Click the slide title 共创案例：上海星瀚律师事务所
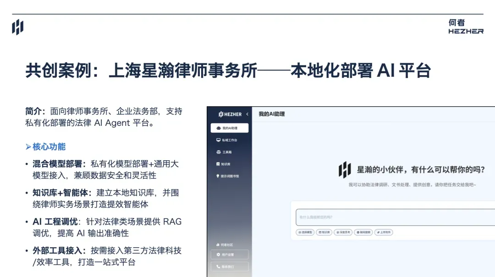This screenshot has height=277, width=495. pyautogui.click(x=228, y=71)
